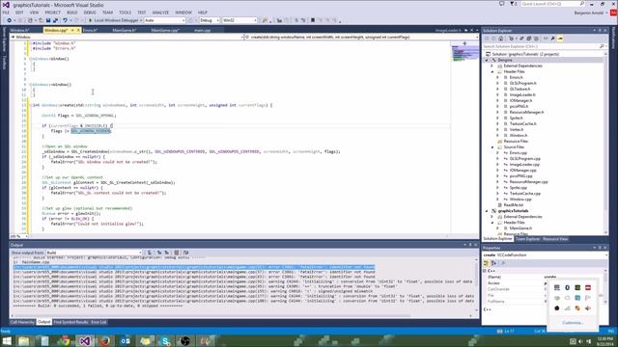618x347 pixels.
Task: Switch to the MainGame.h editor tab
Action: (125, 30)
